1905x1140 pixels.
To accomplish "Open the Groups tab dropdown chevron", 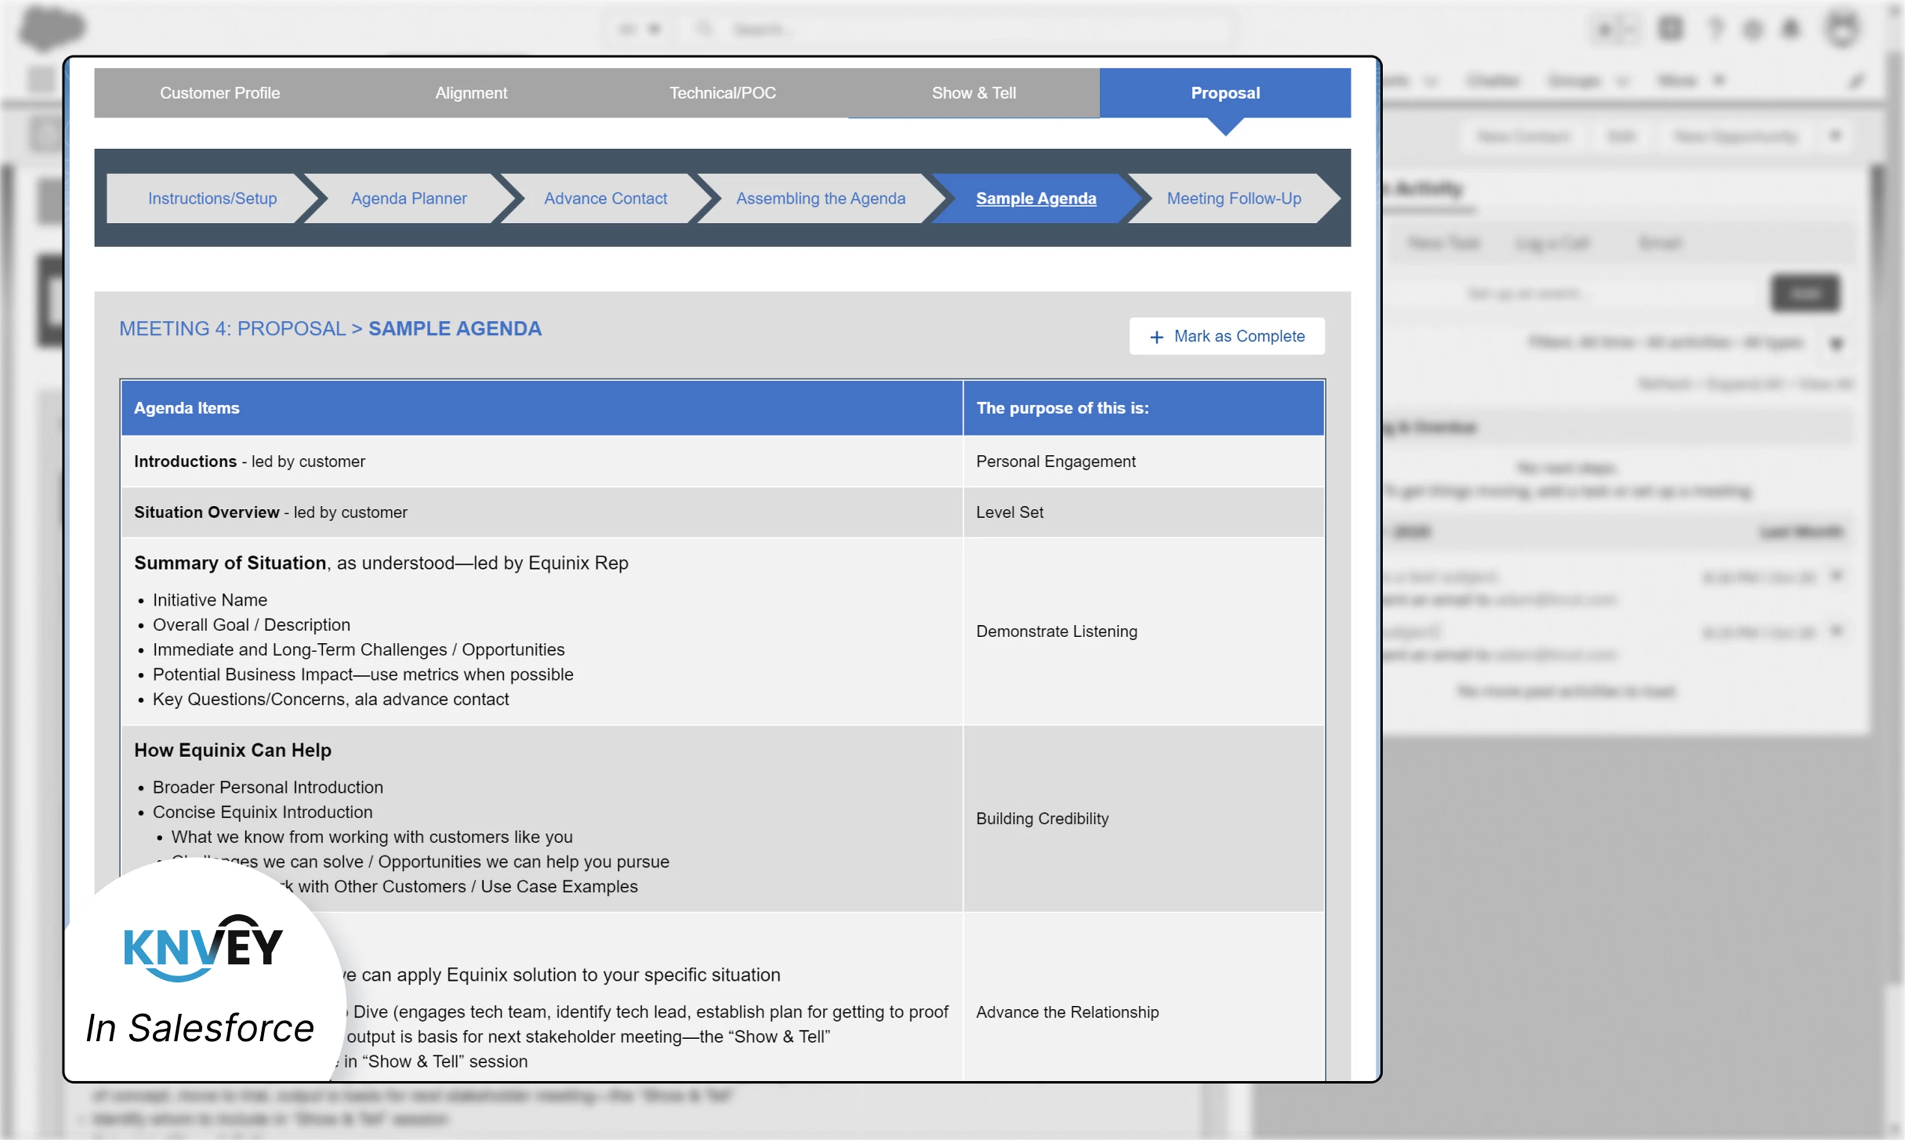I will click(x=1622, y=81).
